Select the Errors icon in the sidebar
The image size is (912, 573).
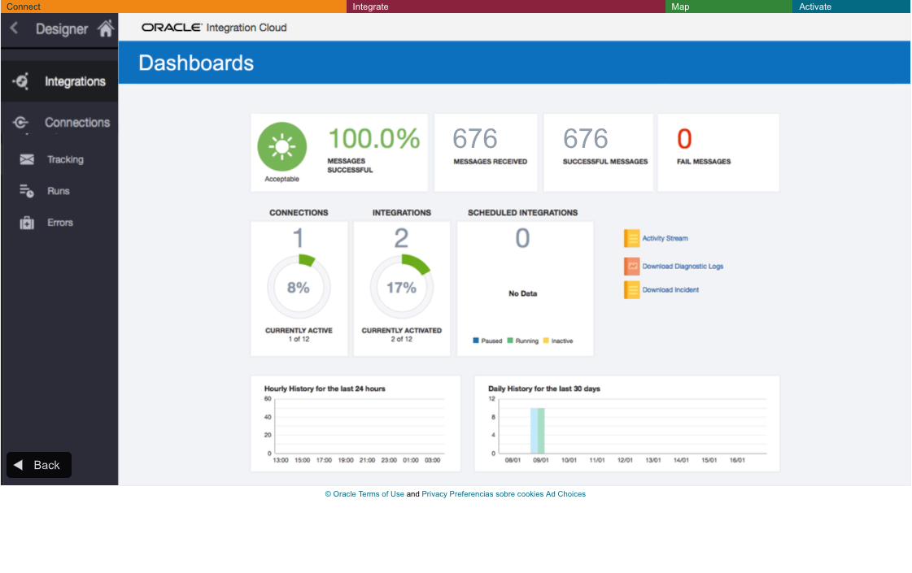(26, 222)
